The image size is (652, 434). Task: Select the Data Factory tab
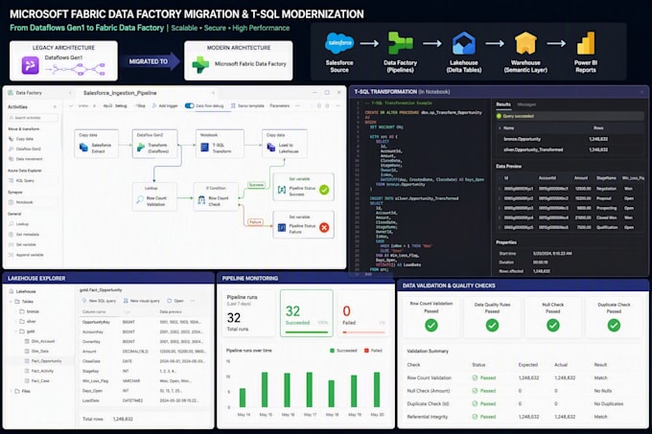click(x=25, y=93)
